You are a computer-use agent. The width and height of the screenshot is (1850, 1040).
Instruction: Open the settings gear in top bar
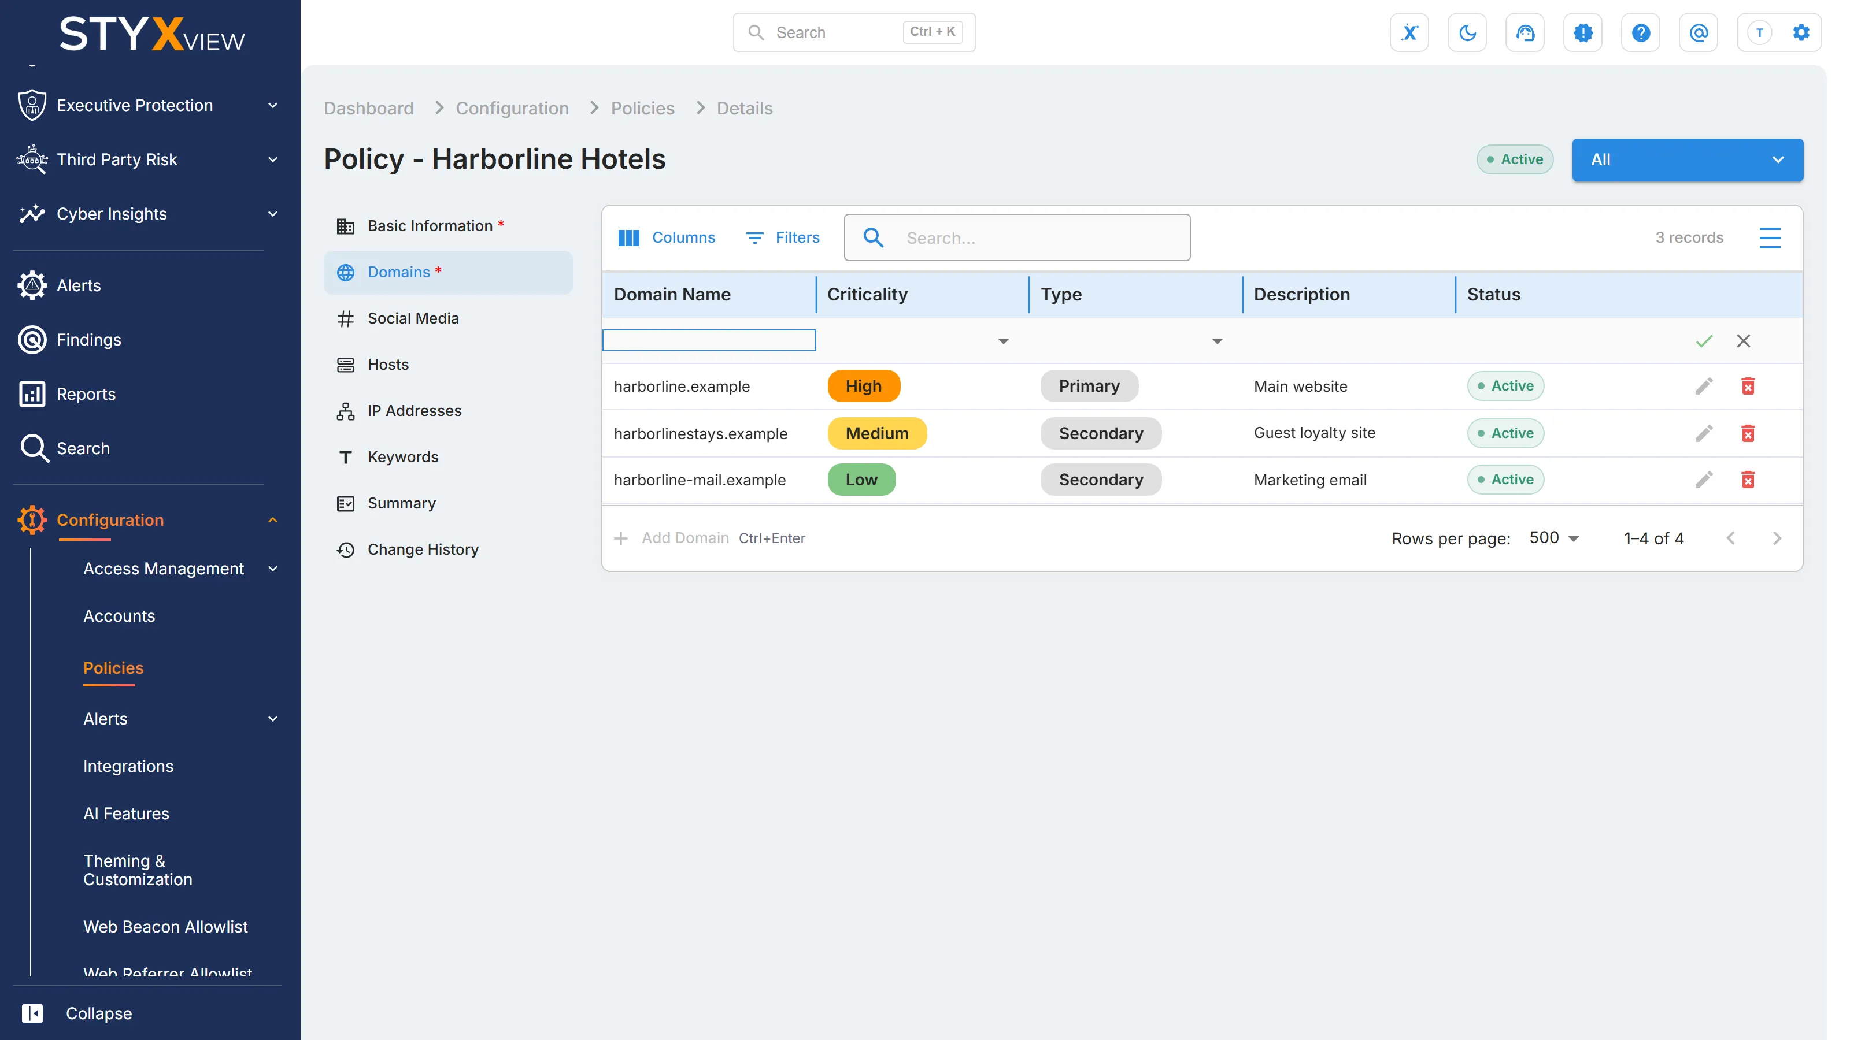click(x=1800, y=32)
